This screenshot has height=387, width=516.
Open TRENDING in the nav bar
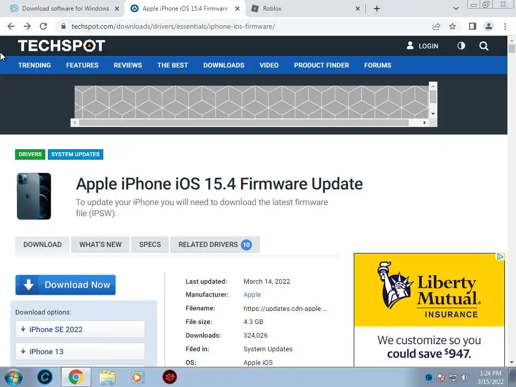[35, 65]
